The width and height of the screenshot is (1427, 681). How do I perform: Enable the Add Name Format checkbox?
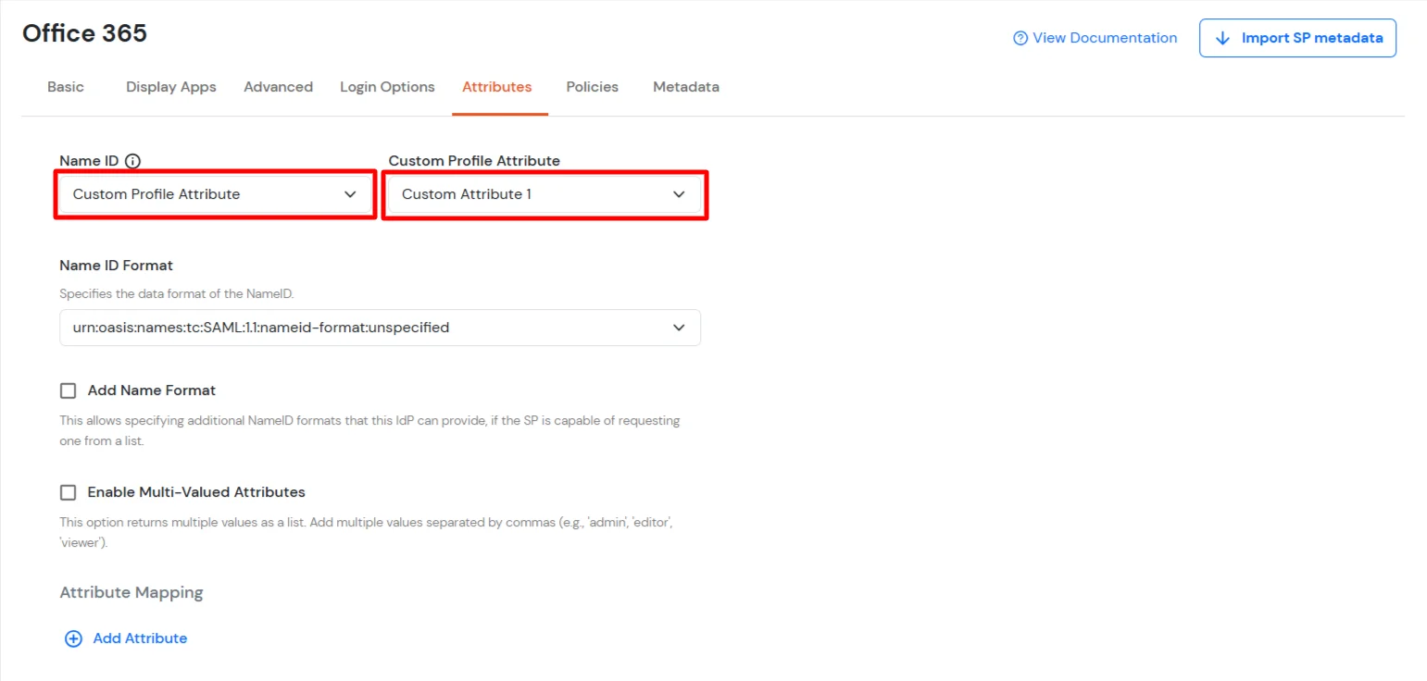68,390
